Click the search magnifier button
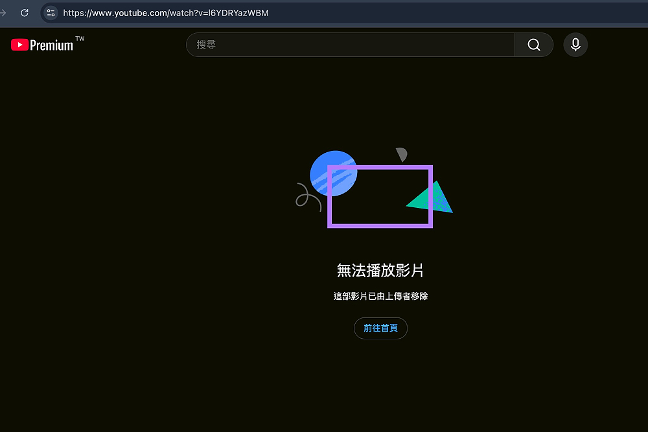Screen dimensions: 648x432 tap(534, 45)
